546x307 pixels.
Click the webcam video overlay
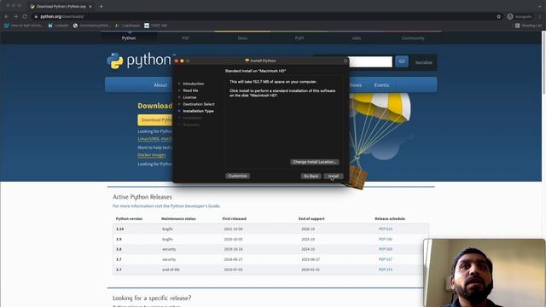pos(485,273)
